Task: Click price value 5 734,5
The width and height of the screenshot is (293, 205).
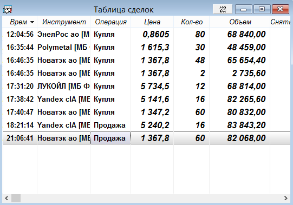Action: pos(155,86)
